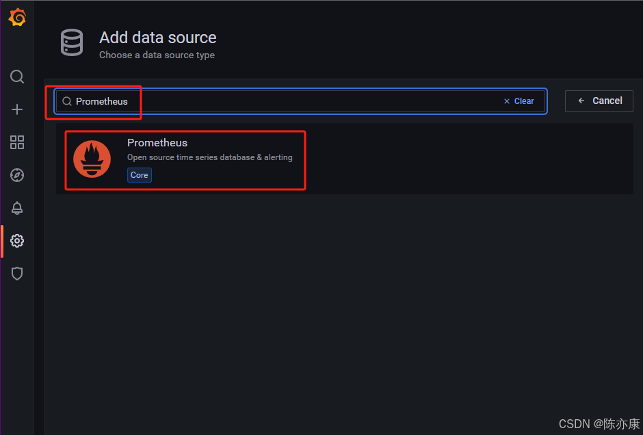Click 'Choose a data source type' subtitle
The width and height of the screenshot is (643, 435).
157,55
